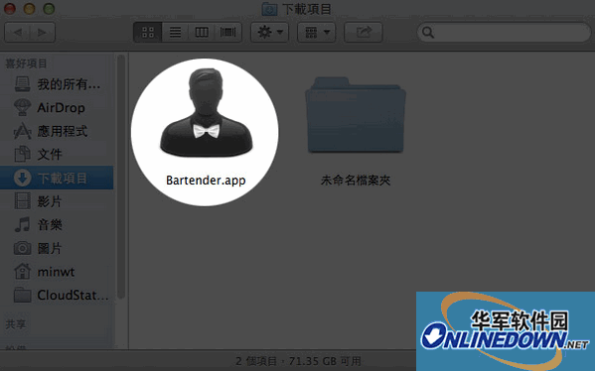Click the magnifier icon in search field
Viewport: 595px width, 371px height.
(428, 32)
